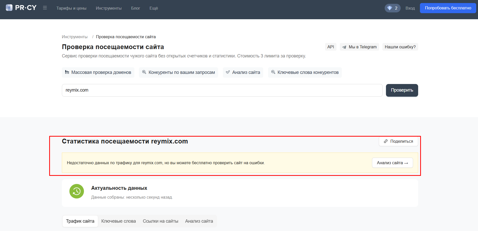The height and width of the screenshot is (231, 478).
Task: Switch to the Анализ сайта tab
Action: (x=199, y=221)
